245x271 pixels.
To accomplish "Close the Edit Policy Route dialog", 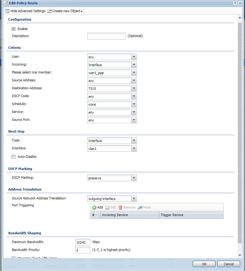I will tap(240, 3).
